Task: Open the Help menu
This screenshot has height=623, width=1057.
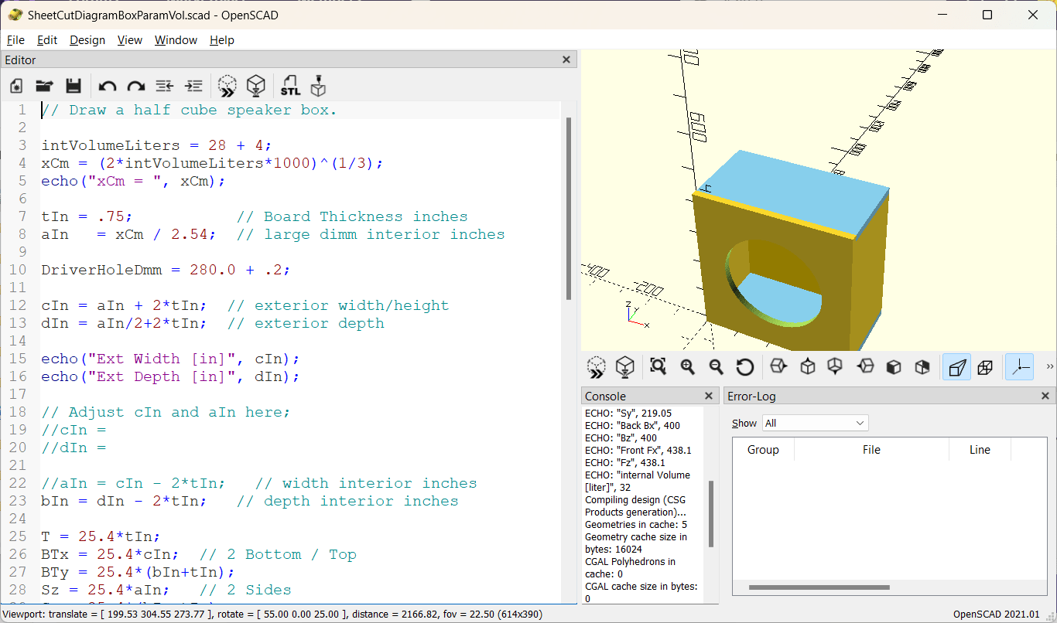Action: click(222, 40)
